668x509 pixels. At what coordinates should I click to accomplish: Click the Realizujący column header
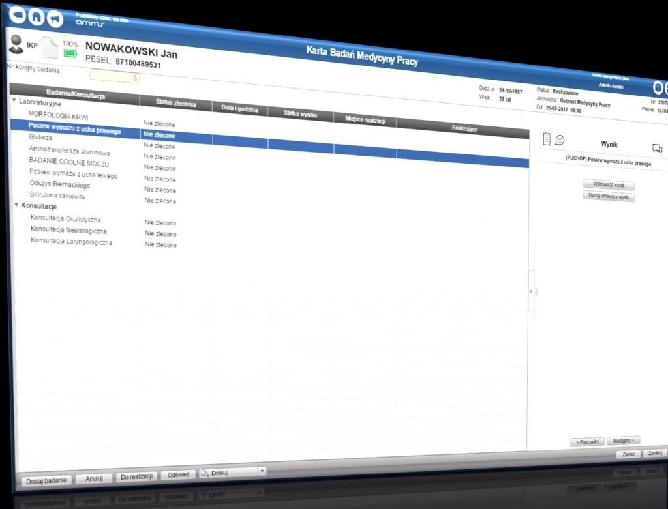464,128
